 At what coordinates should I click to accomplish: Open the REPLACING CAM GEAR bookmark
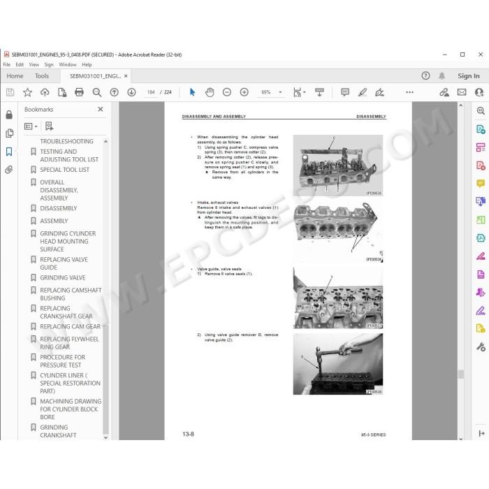pyautogui.click(x=70, y=326)
